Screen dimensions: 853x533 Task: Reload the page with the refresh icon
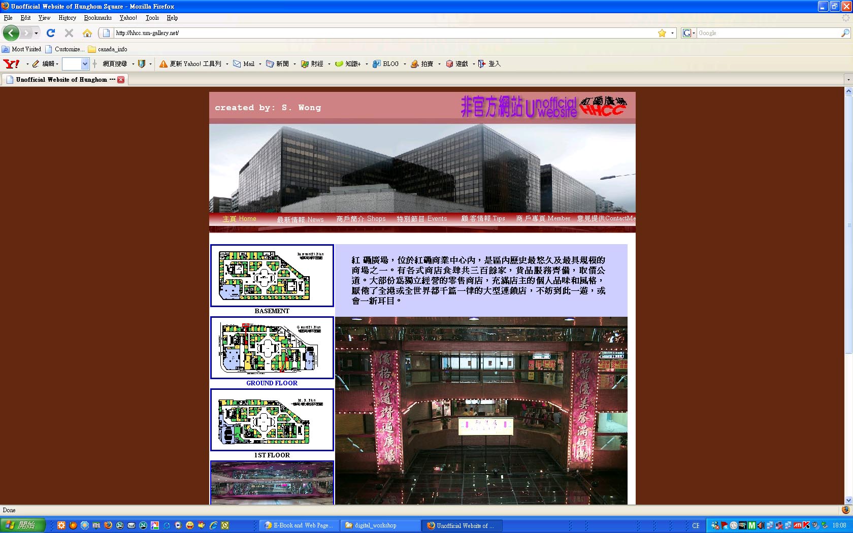coord(50,33)
